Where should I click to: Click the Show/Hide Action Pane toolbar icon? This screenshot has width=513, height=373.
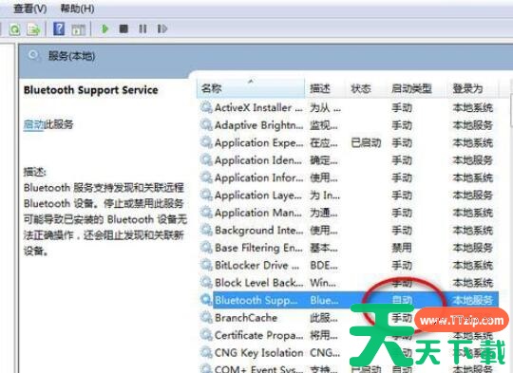79,29
